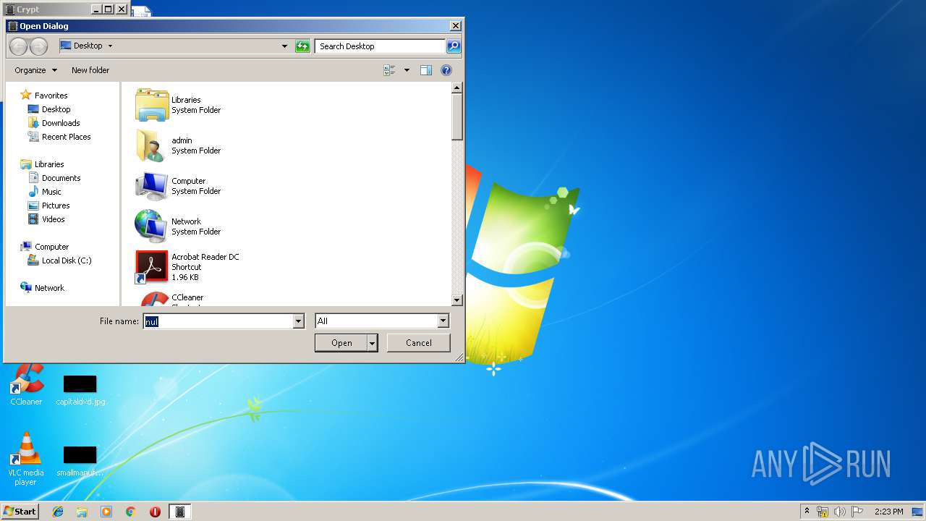Image resolution: width=926 pixels, height=521 pixels.
Task: Click the back navigation arrow
Action: click(18, 46)
